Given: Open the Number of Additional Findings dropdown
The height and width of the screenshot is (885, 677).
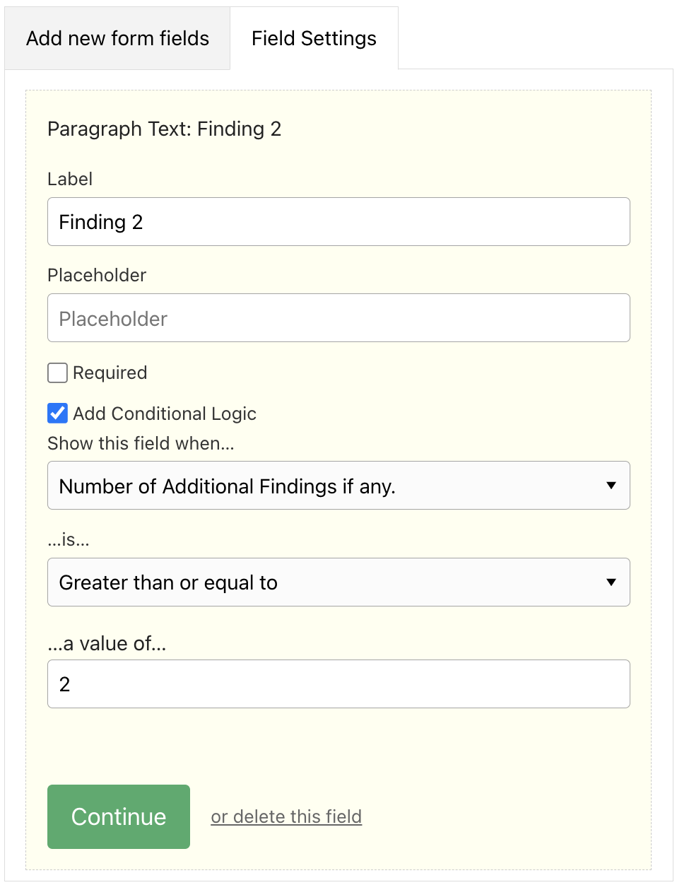Looking at the screenshot, I should 338,486.
